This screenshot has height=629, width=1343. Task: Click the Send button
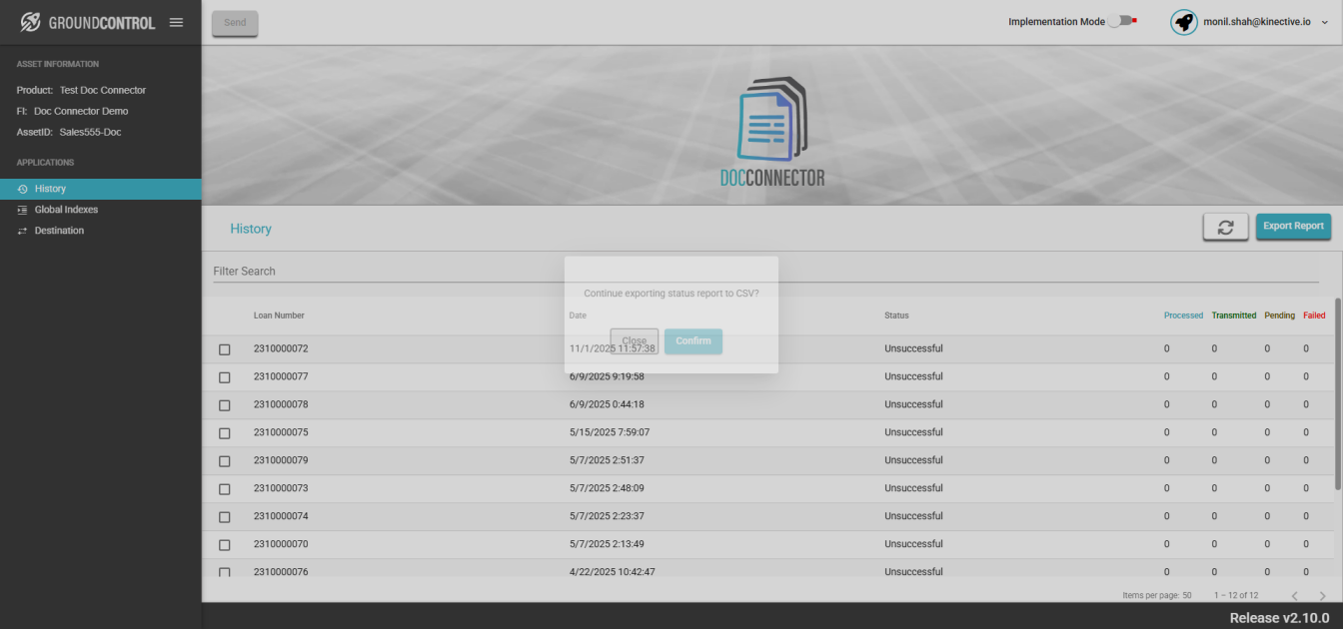click(x=235, y=23)
